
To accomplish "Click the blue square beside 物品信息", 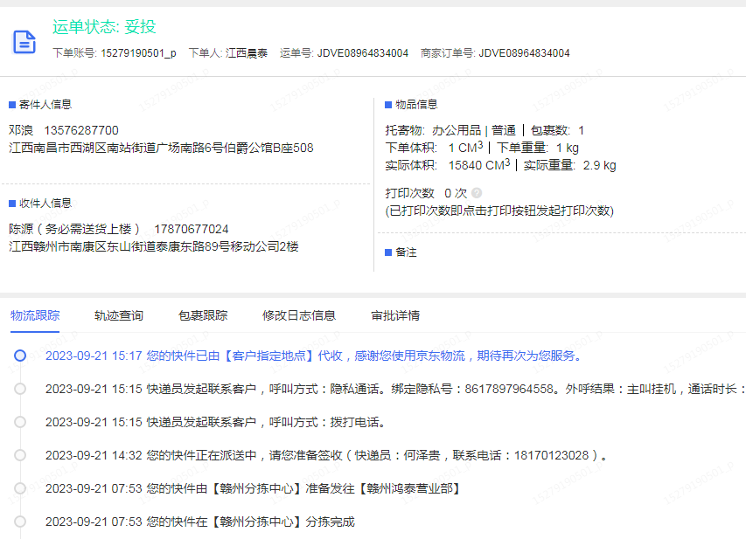I will pyautogui.click(x=388, y=105).
